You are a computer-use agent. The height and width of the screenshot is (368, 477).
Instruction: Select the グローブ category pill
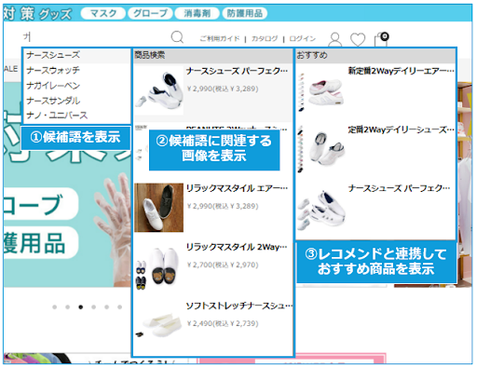[x=150, y=13]
